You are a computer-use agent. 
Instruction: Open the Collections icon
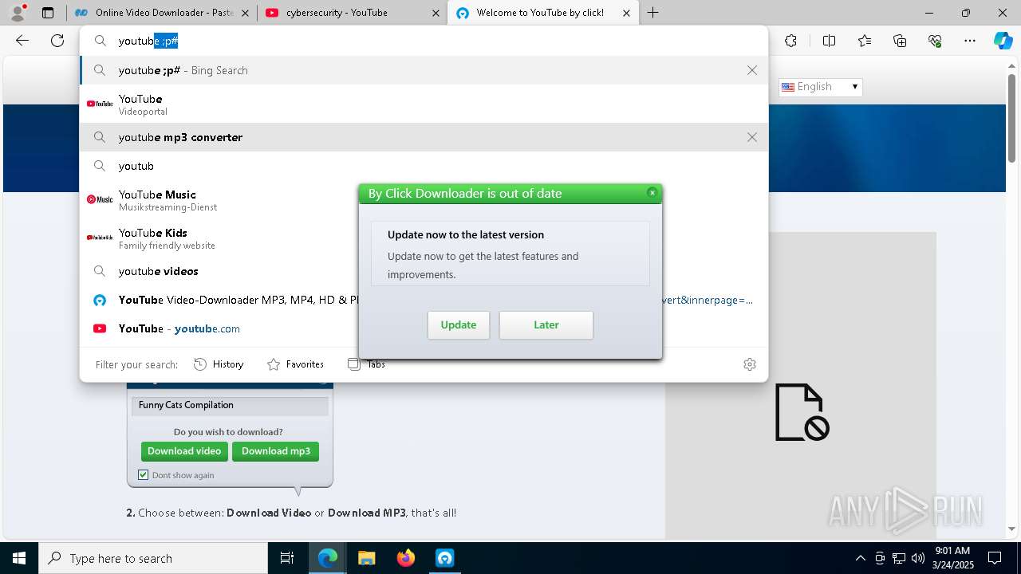tap(900, 41)
